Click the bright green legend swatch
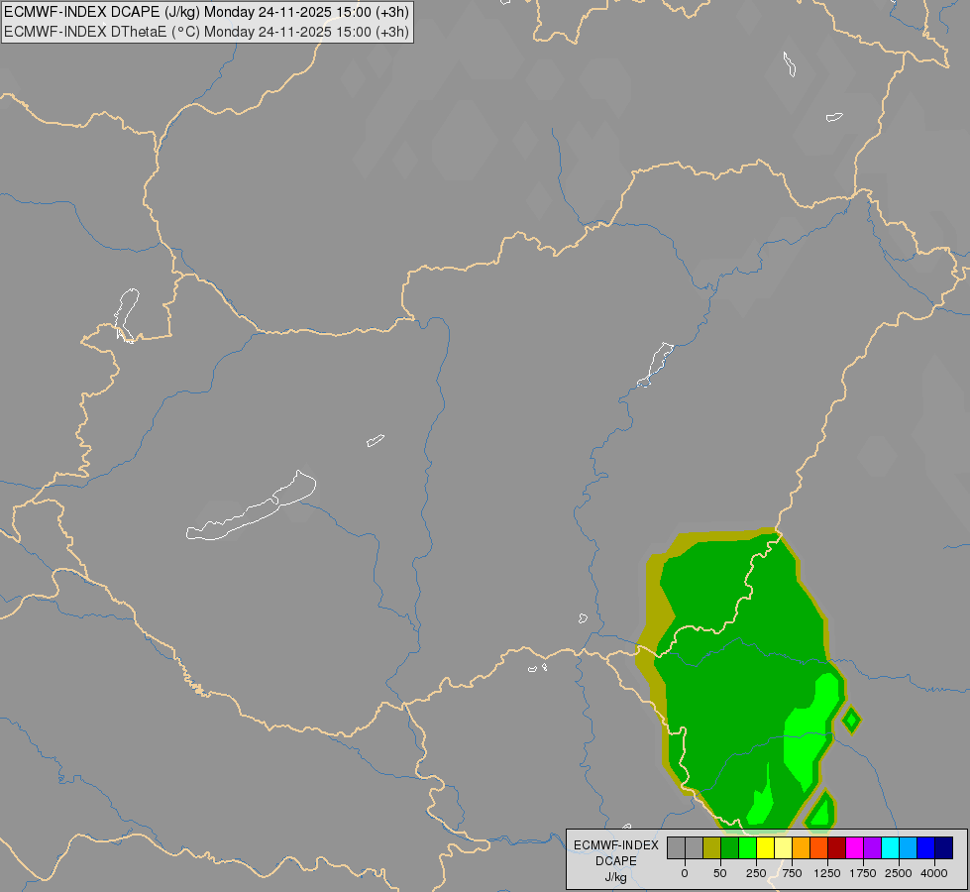970x892 pixels. pos(747,847)
